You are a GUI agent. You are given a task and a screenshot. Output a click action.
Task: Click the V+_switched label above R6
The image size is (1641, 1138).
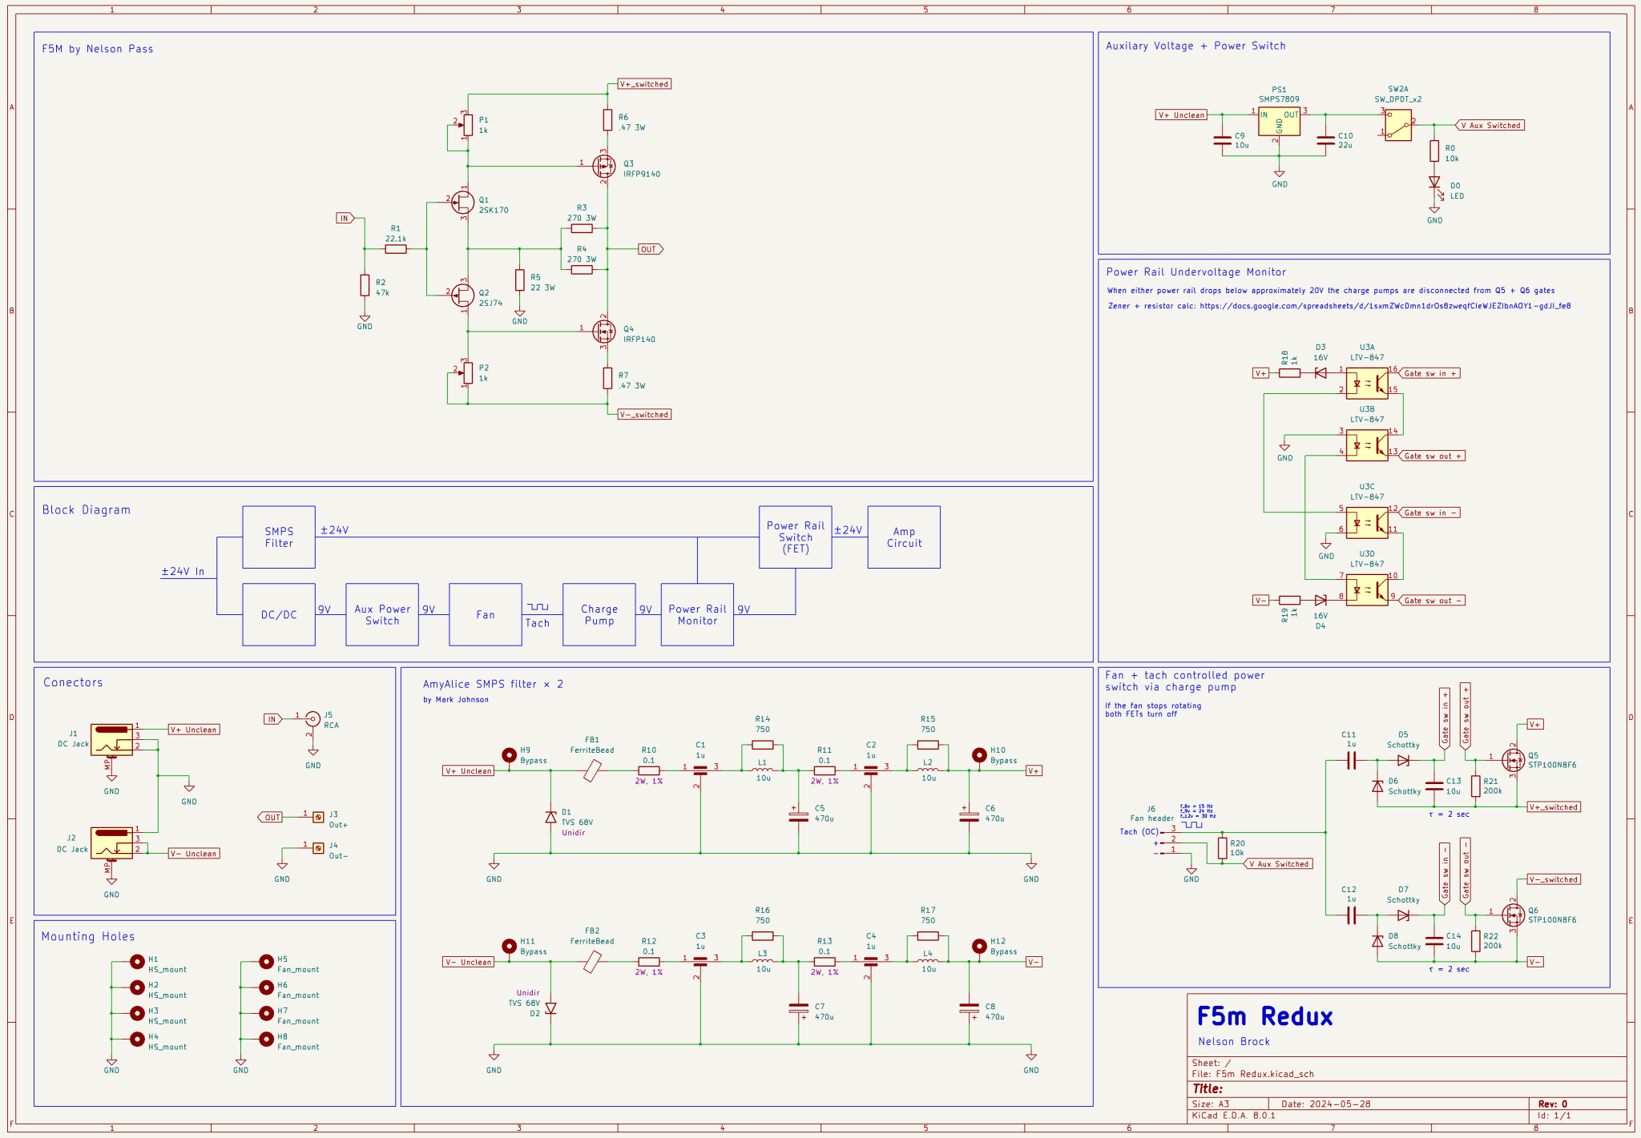(x=644, y=84)
